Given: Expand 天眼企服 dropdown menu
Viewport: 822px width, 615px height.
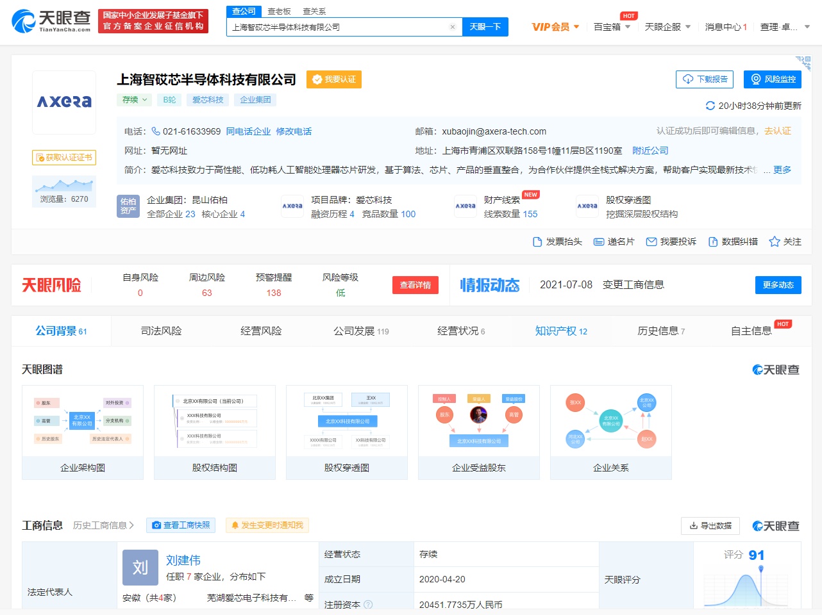Looking at the screenshot, I should [x=667, y=27].
